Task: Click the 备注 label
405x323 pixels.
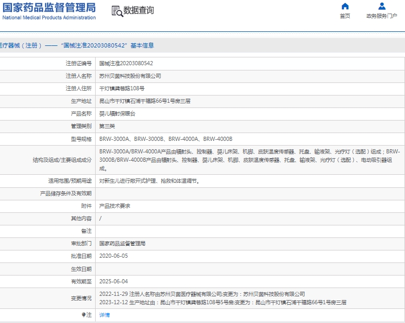Action: coord(86,231)
